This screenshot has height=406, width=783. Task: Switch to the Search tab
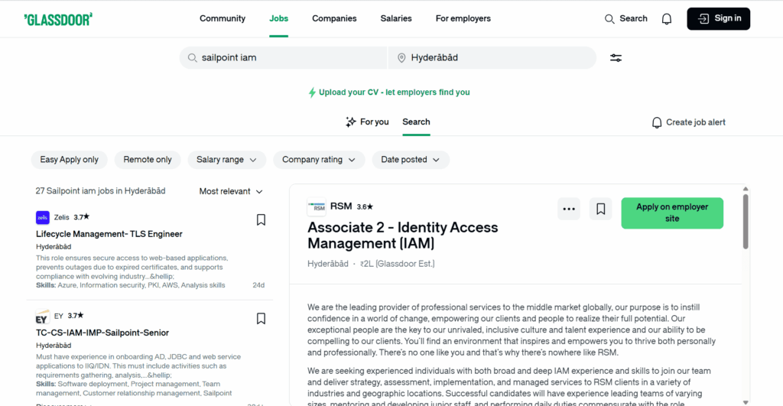point(416,122)
